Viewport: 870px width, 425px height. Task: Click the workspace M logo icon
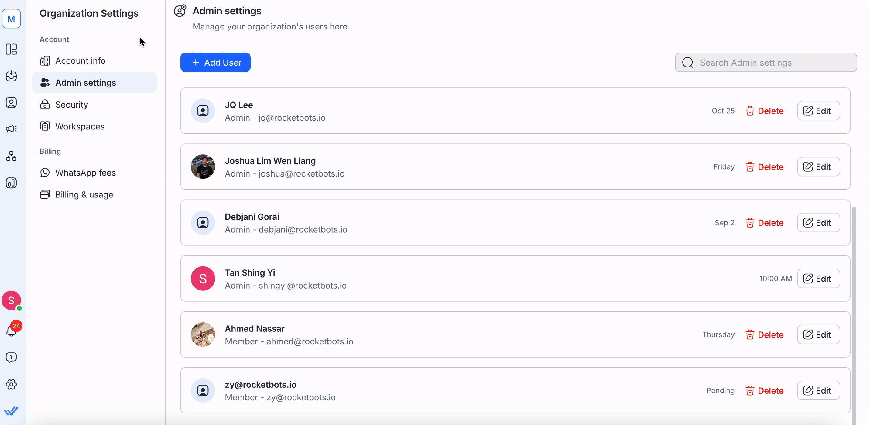click(x=11, y=19)
